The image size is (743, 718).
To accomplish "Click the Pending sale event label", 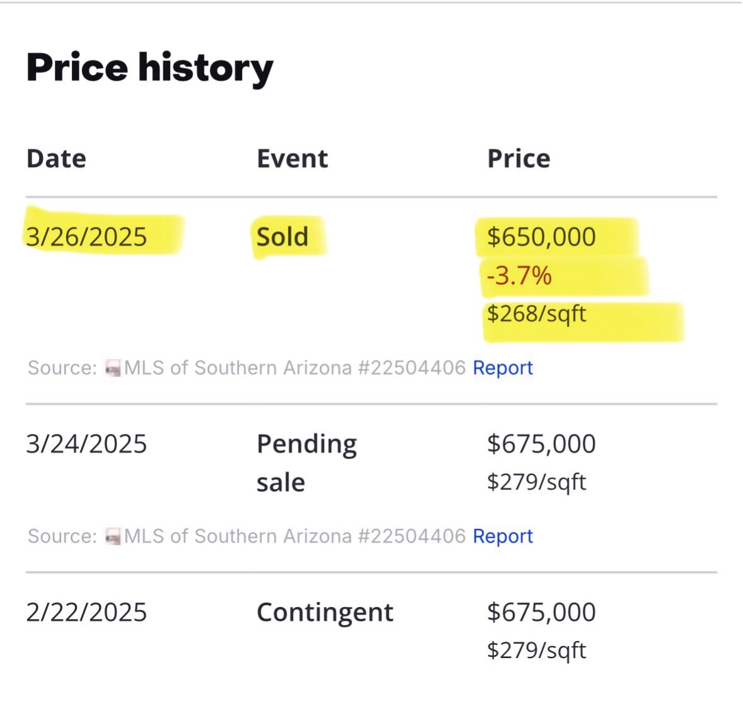I will point(306,463).
